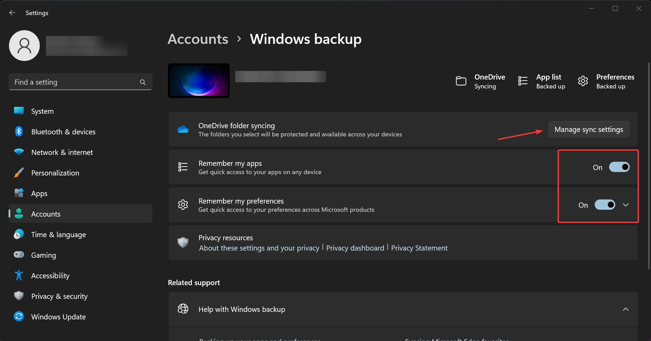Go back to Accounts via breadcrumb
Viewport: 651px width, 341px height.
[198, 39]
